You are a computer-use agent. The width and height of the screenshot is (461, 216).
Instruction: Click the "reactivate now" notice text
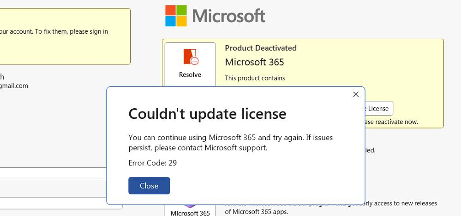[392, 122]
